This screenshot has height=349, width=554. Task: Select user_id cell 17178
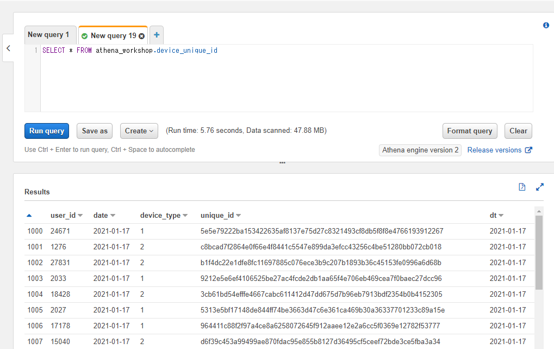[x=60, y=326]
